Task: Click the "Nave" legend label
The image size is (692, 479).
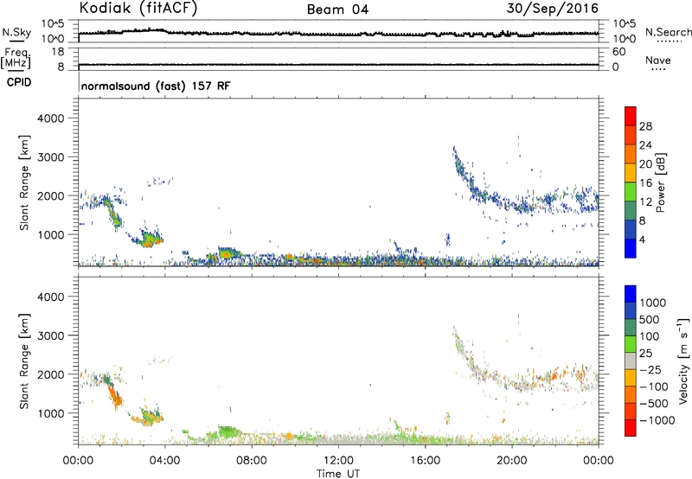Action: coord(658,61)
